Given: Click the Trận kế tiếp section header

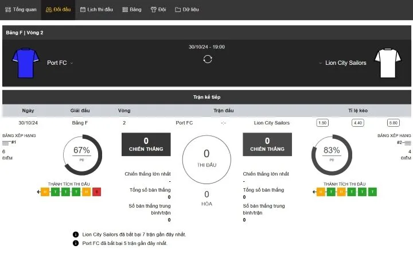Looking at the screenshot, I should pyautogui.click(x=206, y=97).
